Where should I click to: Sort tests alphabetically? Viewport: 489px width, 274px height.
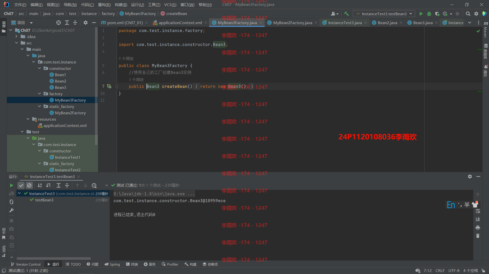point(40,185)
